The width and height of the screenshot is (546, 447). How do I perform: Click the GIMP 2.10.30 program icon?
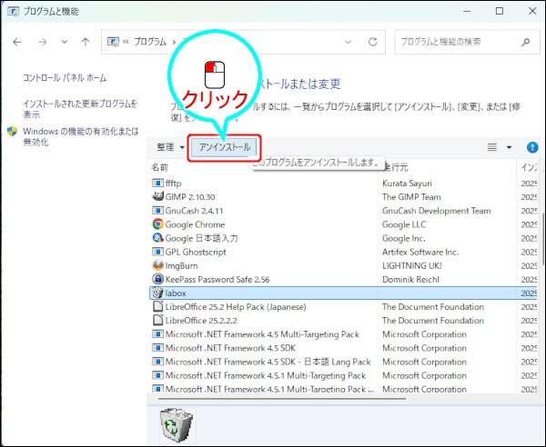pos(158,197)
